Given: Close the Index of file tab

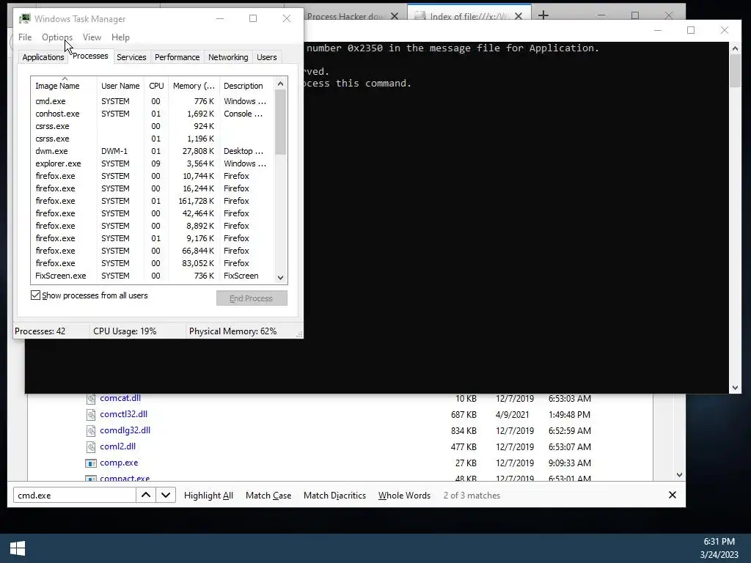Looking at the screenshot, I should [x=519, y=16].
